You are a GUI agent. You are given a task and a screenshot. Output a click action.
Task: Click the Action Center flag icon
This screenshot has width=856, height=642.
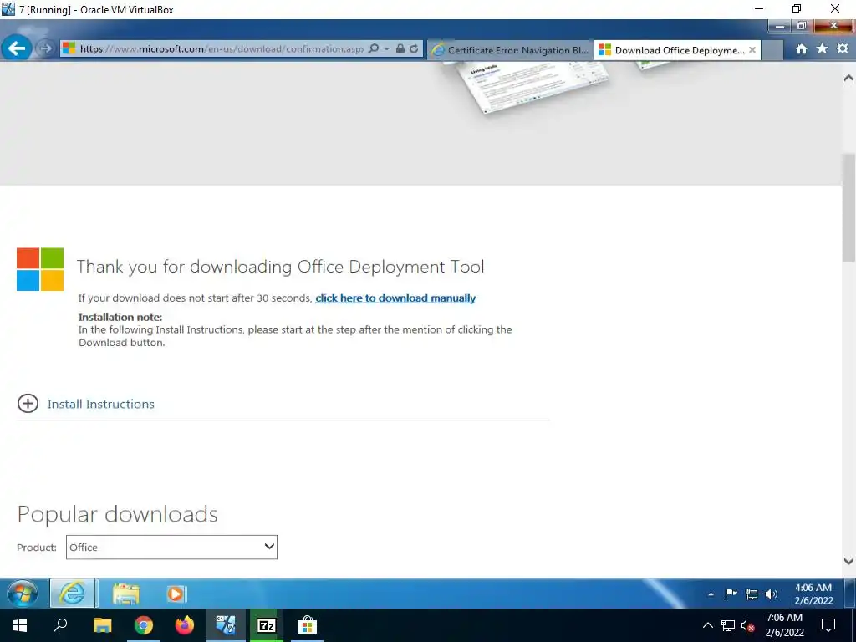point(731,594)
